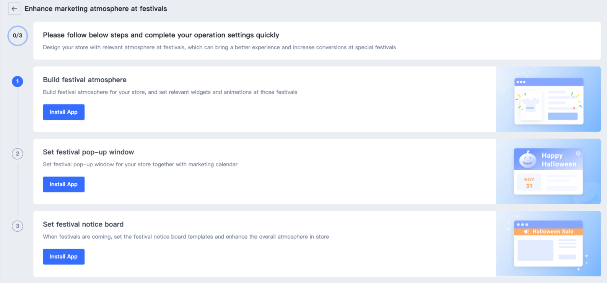Screen dimensions: 607x283
Task: Click the Halloween Sale notice board illustration
Action: [x=548, y=244]
